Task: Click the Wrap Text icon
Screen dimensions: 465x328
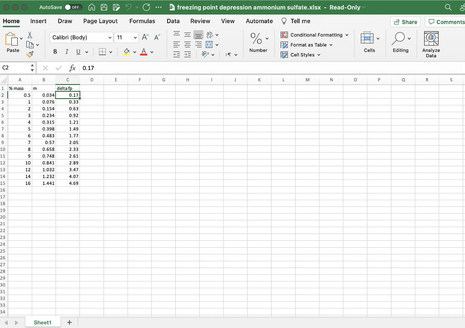Action: pos(210,35)
